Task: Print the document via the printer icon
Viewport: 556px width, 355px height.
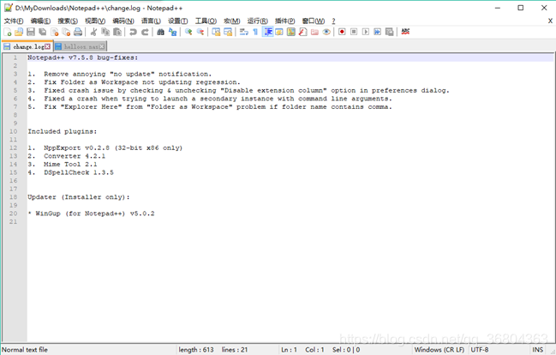Action: click(78, 33)
